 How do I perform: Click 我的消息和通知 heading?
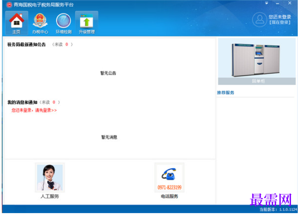(x=22, y=102)
